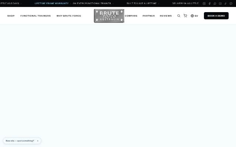Open the WhatsApp chat icon
Image resolution: width=236 pixels, height=147 pixels.
click(x=215, y=3)
